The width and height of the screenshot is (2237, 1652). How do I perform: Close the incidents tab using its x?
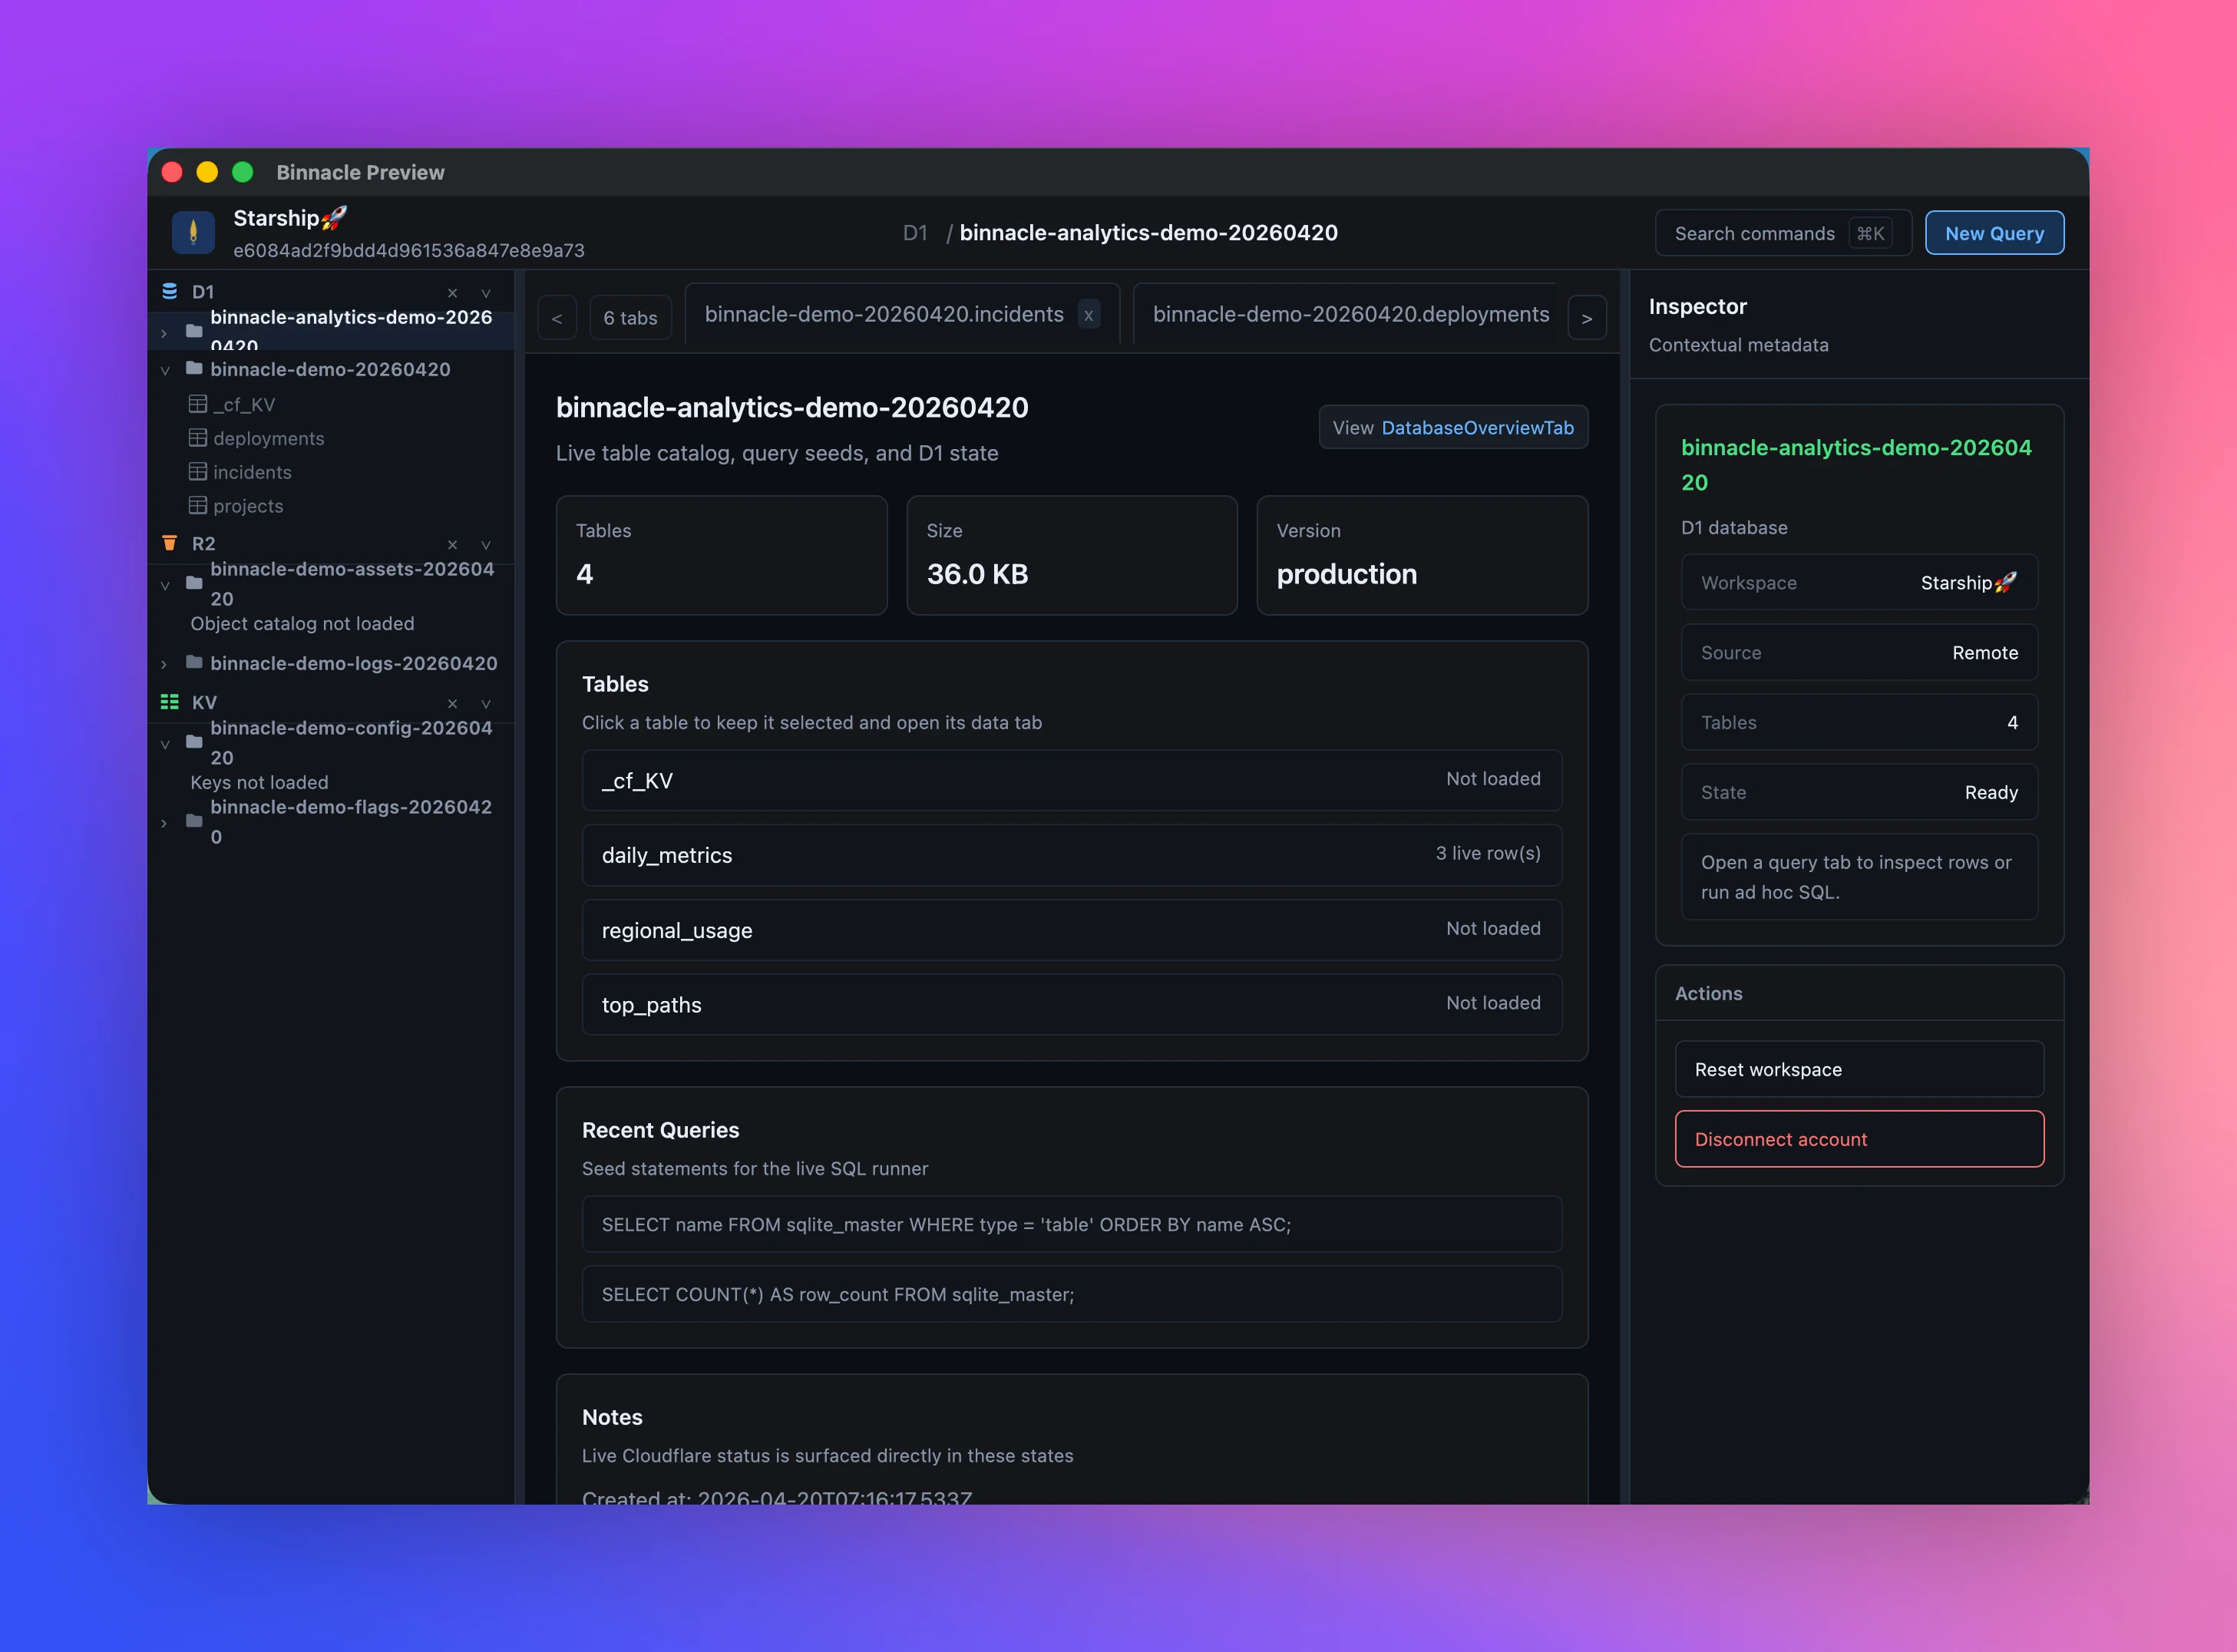tap(1088, 315)
